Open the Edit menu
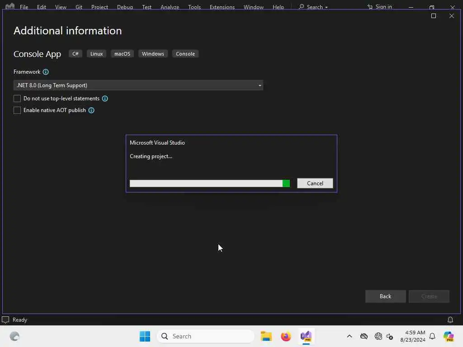463x347 pixels. pyautogui.click(x=41, y=7)
